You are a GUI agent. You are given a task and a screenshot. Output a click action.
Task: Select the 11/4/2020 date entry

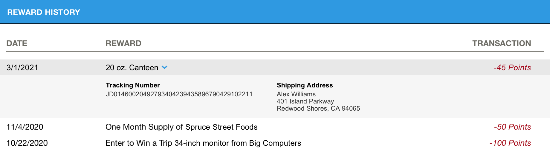25,127
